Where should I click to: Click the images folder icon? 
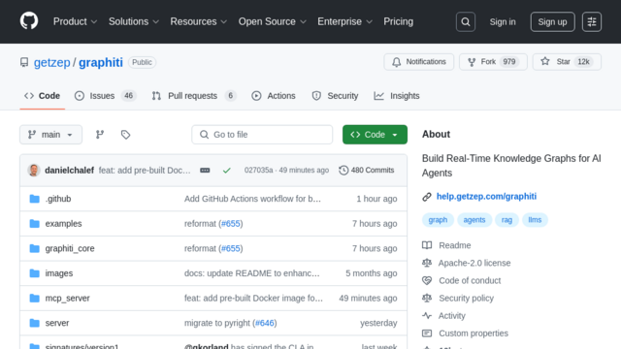point(35,273)
